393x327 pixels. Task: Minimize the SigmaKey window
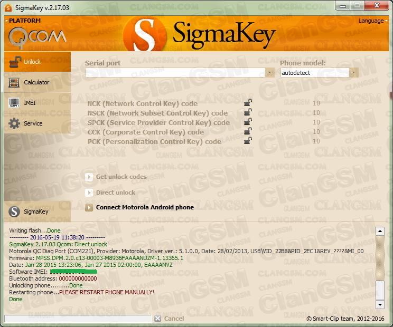pos(343,5)
